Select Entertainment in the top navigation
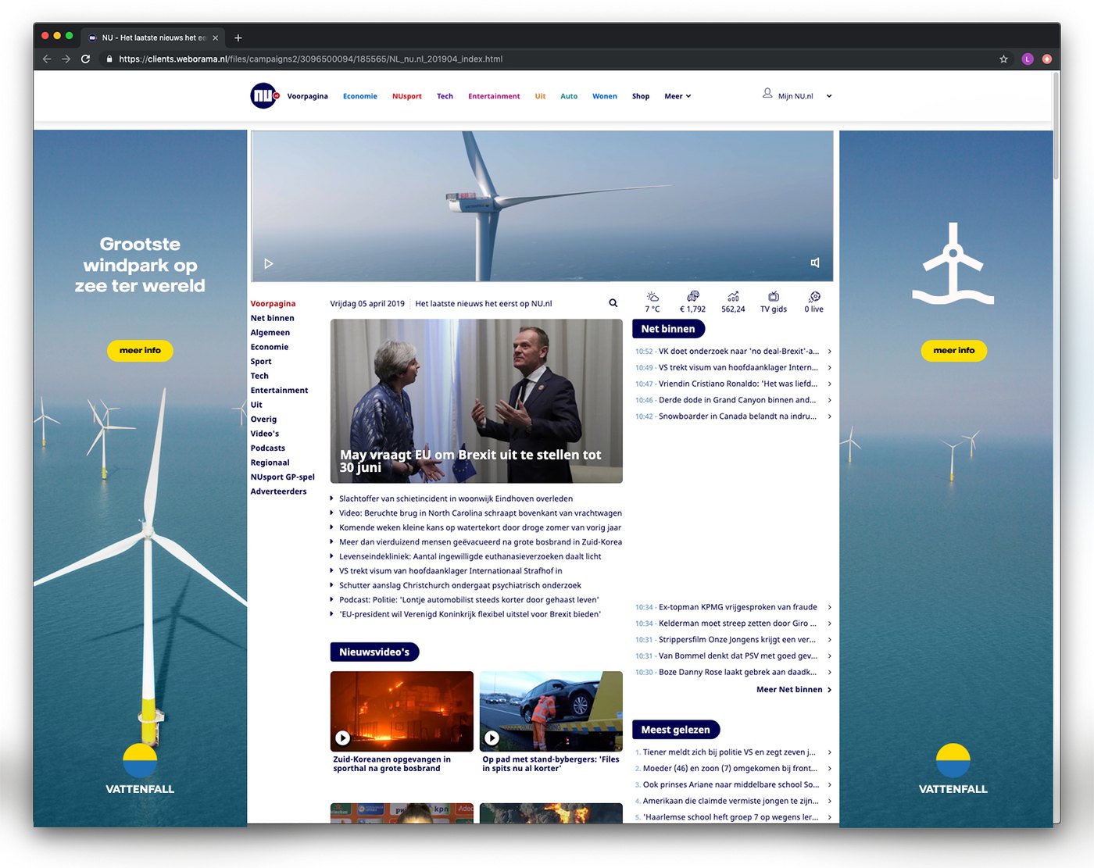Viewport: 1094px width, 868px height. [x=494, y=96]
